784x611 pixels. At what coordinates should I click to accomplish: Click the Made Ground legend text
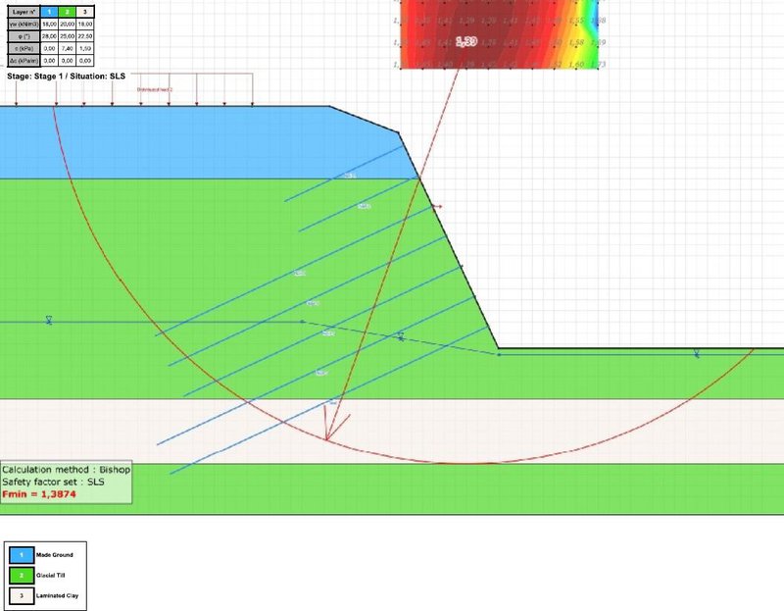pos(57,555)
